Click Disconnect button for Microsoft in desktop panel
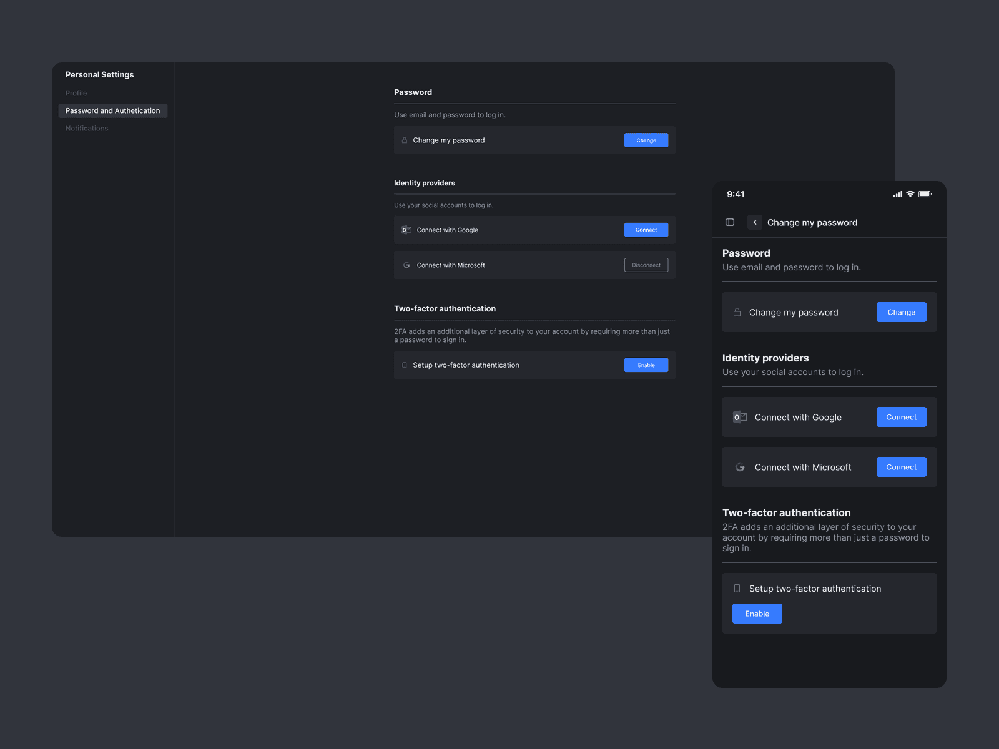This screenshot has height=749, width=999. click(646, 265)
